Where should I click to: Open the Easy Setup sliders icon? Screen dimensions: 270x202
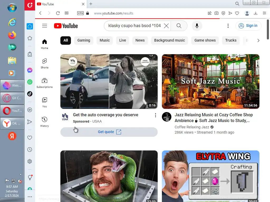tap(264, 13)
